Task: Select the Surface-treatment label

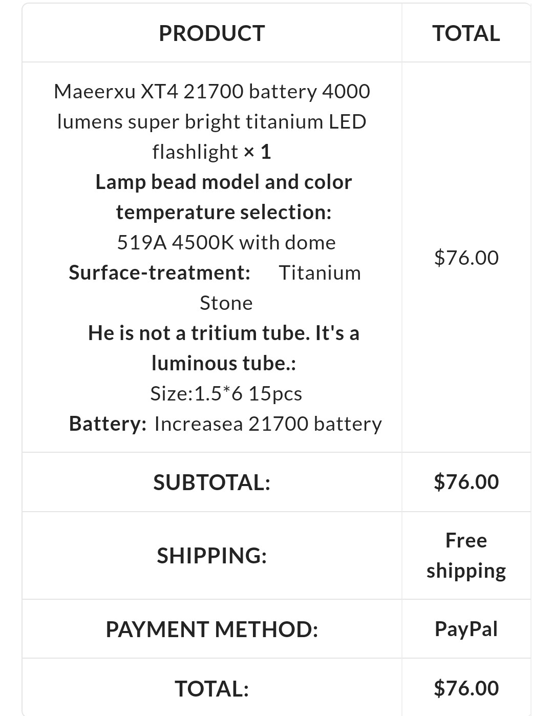Action: point(160,272)
